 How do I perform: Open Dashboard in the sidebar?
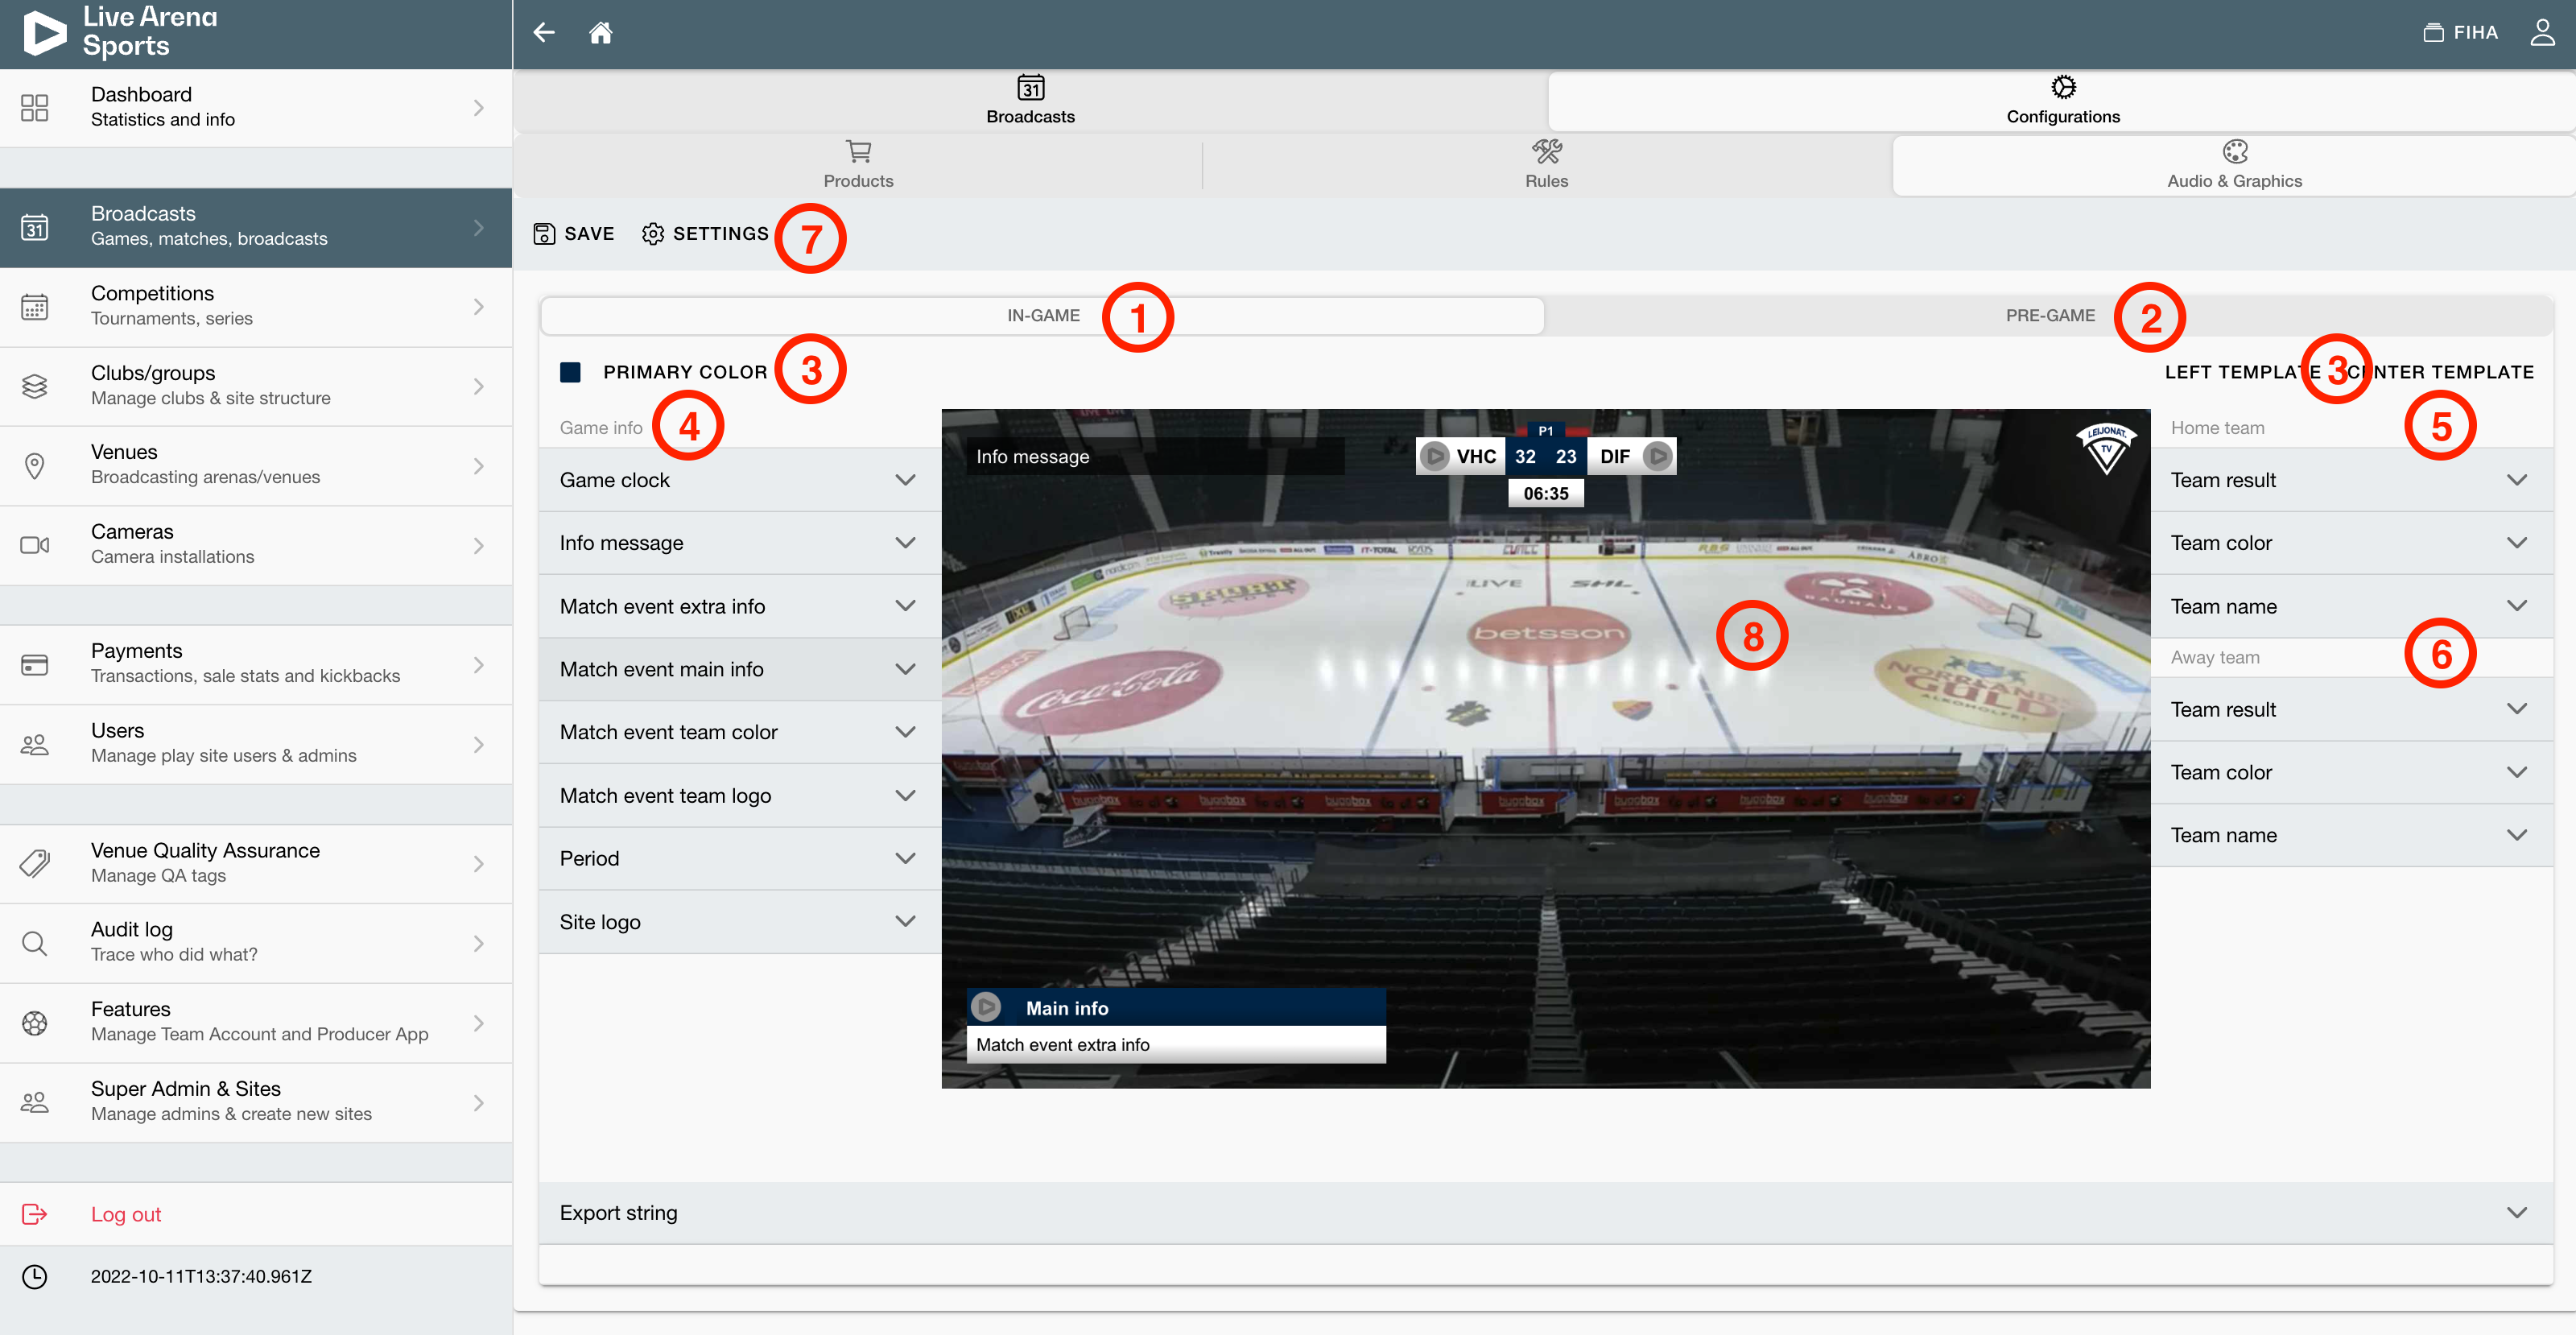pos(256,107)
